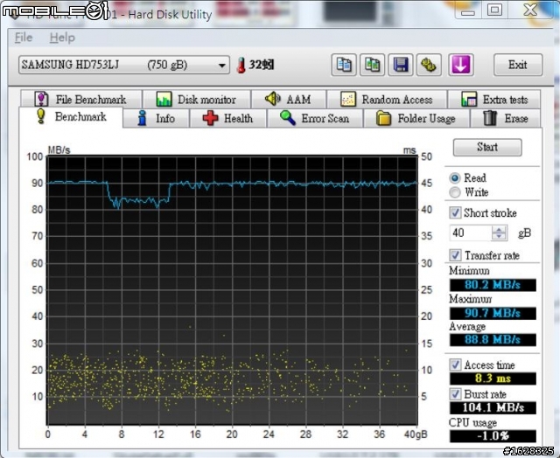Uncheck the Access time checkbox

(x=455, y=364)
